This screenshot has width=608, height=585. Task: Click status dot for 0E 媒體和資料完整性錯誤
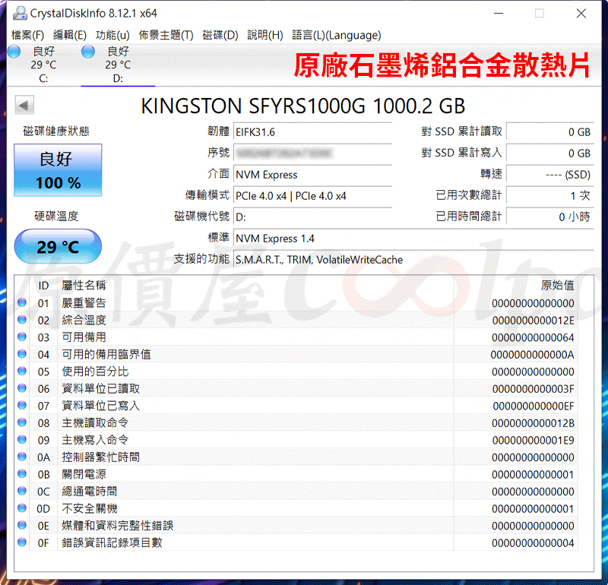tap(22, 525)
